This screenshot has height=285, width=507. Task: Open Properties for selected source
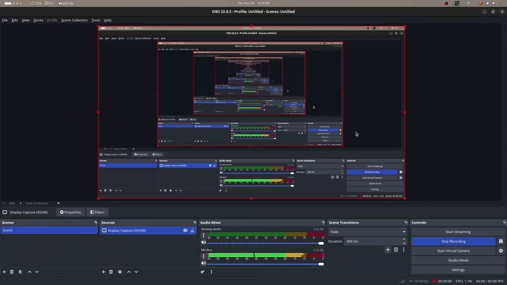tap(71, 212)
